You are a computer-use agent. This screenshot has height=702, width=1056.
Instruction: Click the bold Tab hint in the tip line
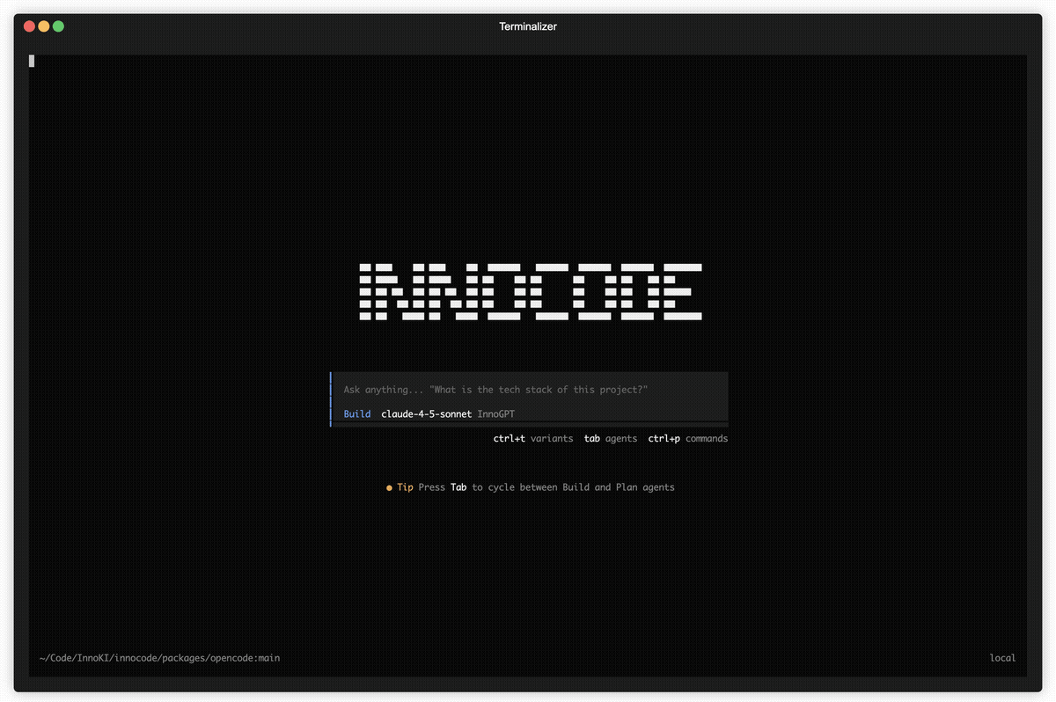pyautogui.click(x=458, y=486)
